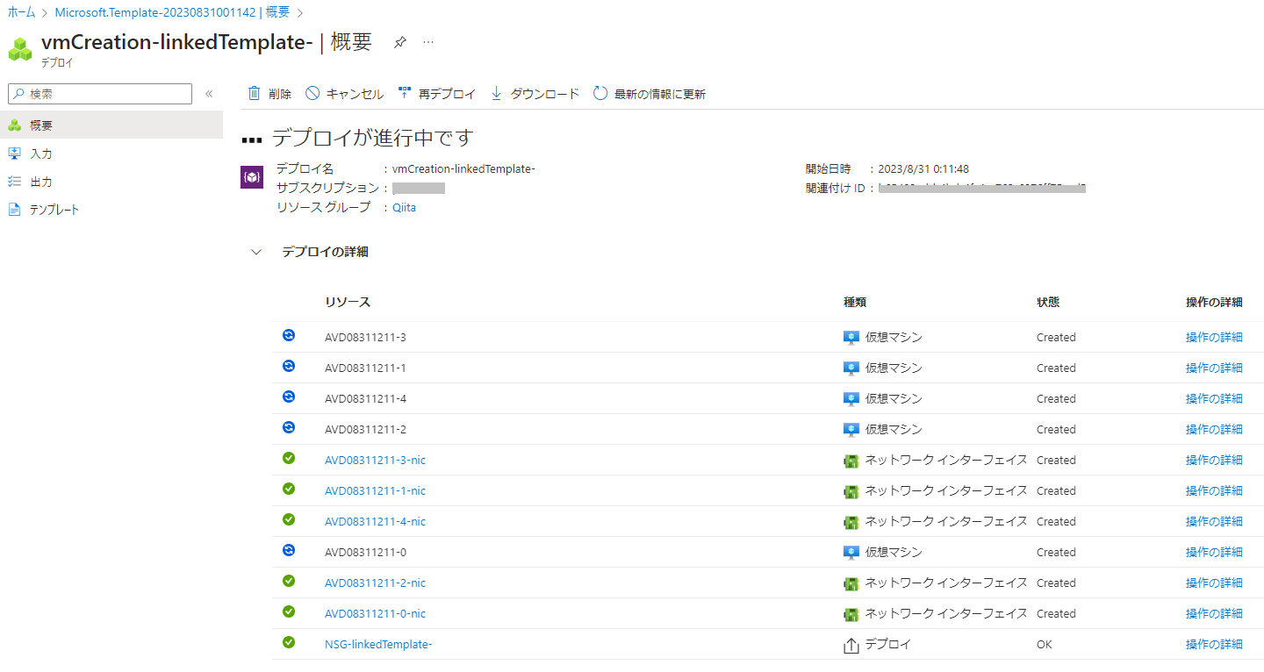Open 操作の詳細 for AVD08311211-1-nic

click(1214, 490)
